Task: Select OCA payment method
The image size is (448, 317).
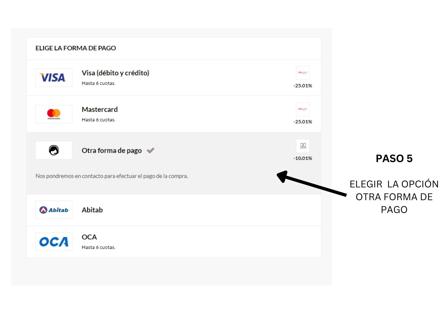Action: click(x=174, y=242)
